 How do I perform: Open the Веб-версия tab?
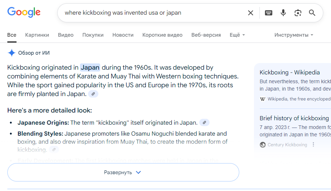coord(206,35)
